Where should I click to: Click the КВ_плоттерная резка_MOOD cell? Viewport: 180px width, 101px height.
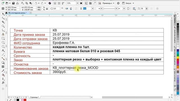pos(107,68)
